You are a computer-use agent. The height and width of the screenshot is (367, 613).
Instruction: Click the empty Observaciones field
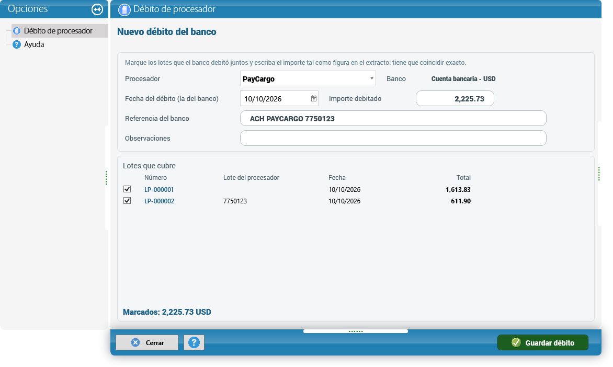(x=393, y=138)
